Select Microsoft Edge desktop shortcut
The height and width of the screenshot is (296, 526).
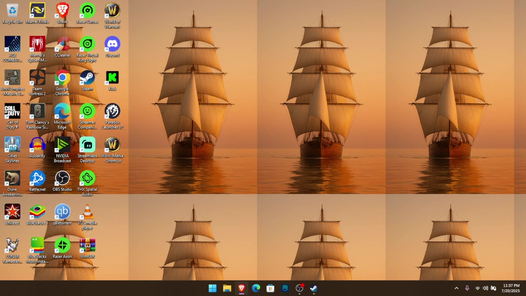point(62,116)
